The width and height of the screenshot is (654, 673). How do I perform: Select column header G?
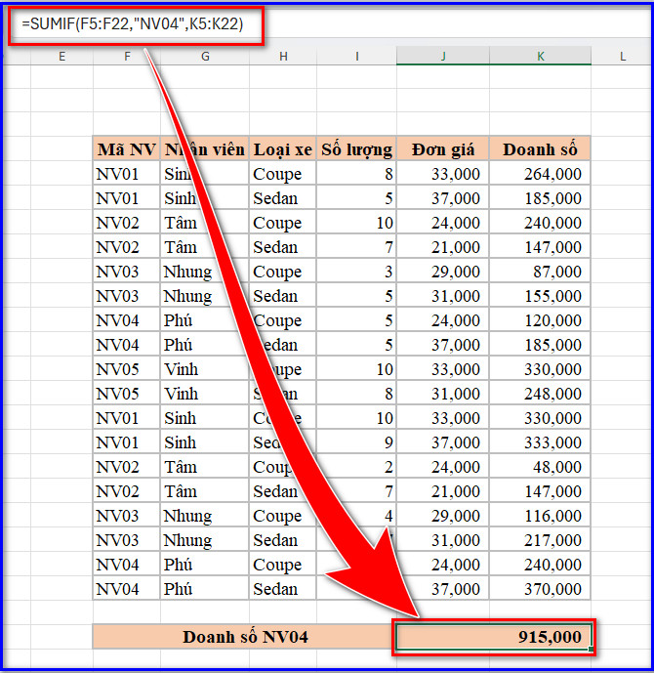pos(205,57)
